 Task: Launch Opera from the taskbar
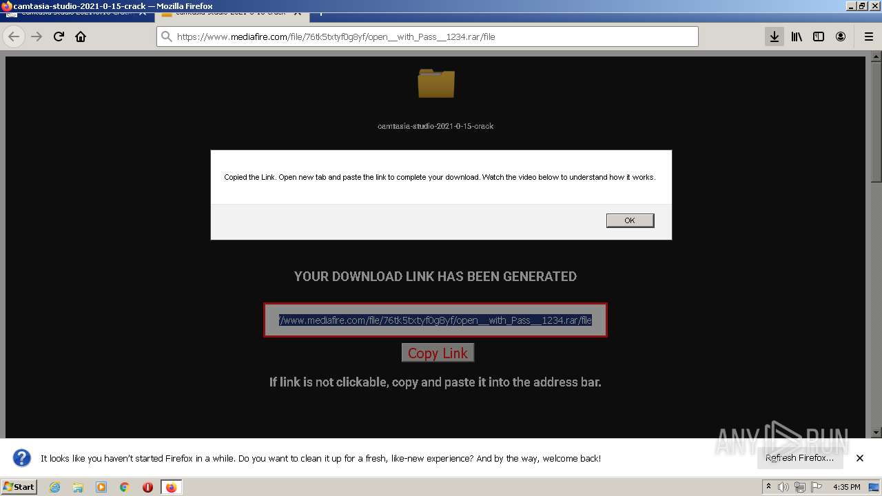[x=147, y=487]
